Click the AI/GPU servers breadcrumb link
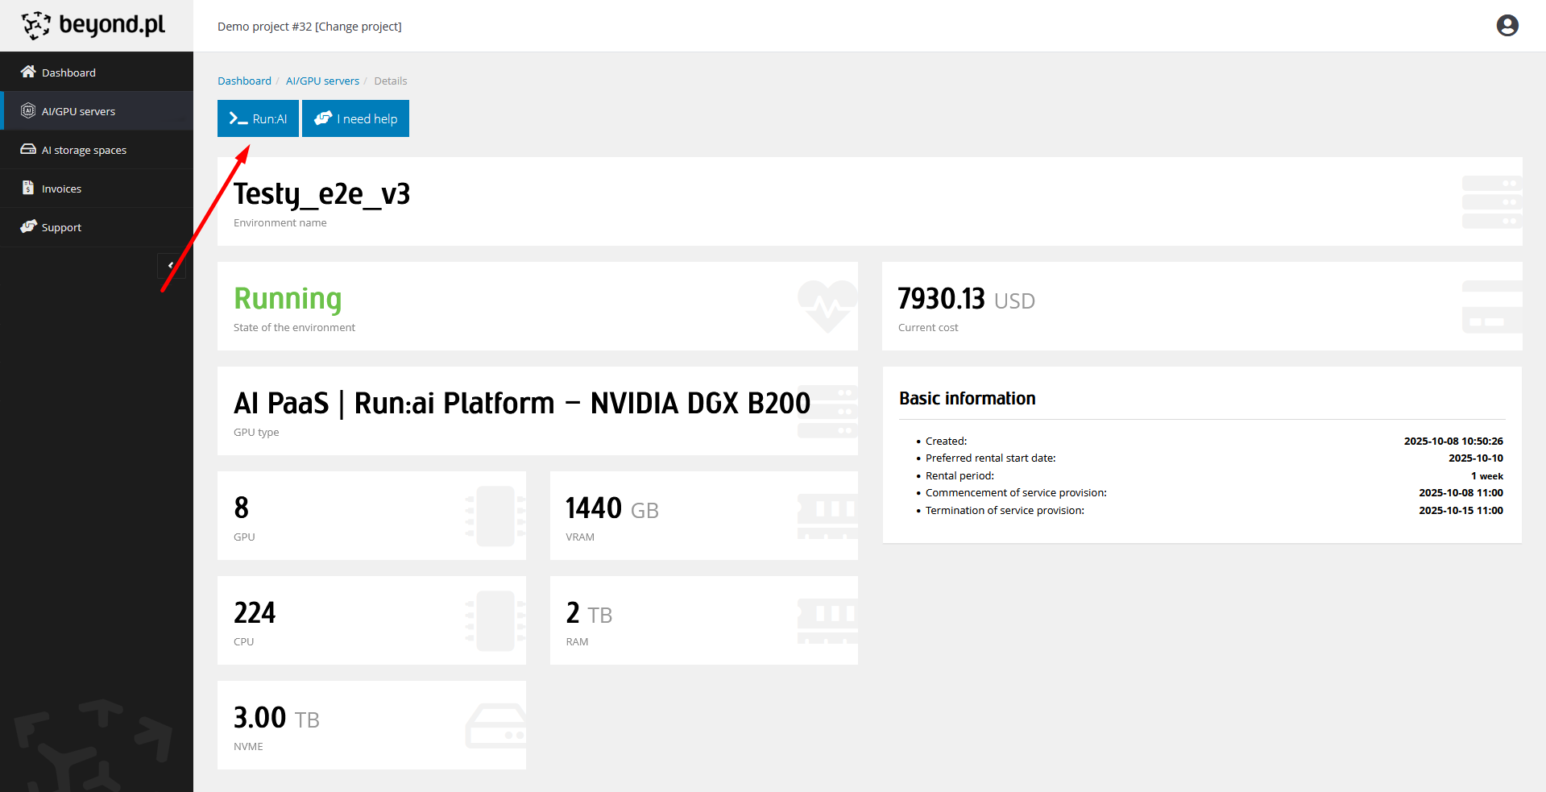Viewport: 1546px width, 792px height. click(x=322, y=81)
